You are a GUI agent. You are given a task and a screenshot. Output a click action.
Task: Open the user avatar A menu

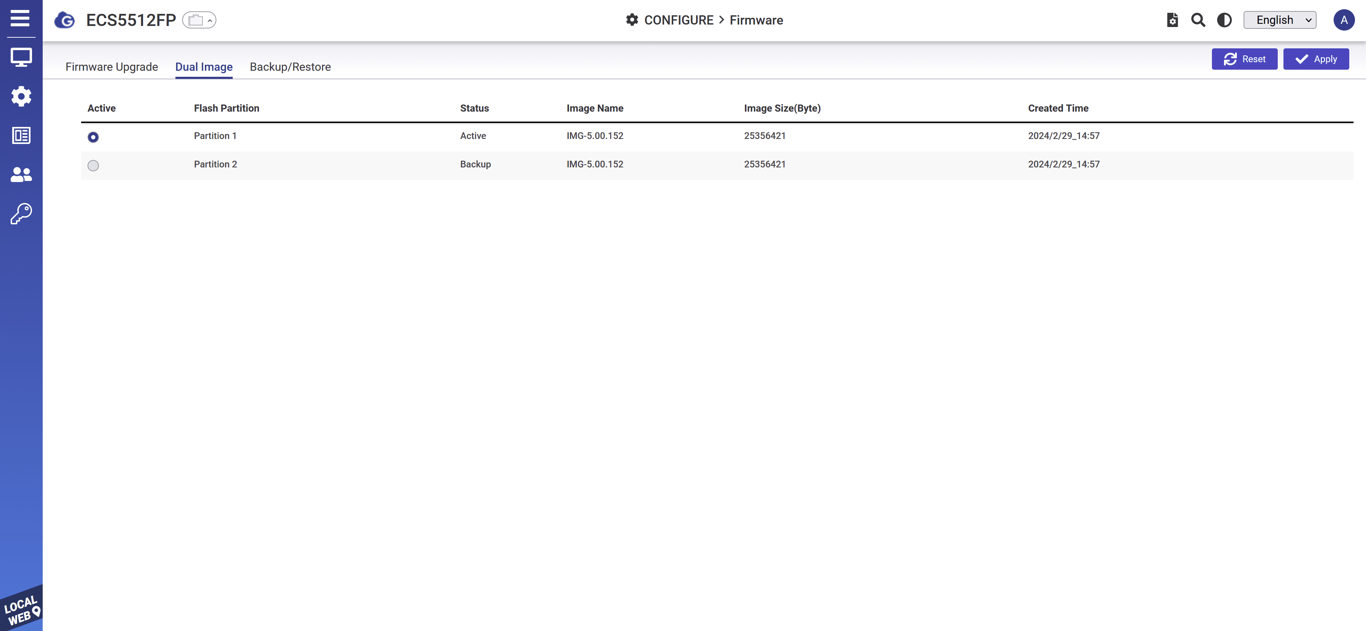click(1343, 20)
